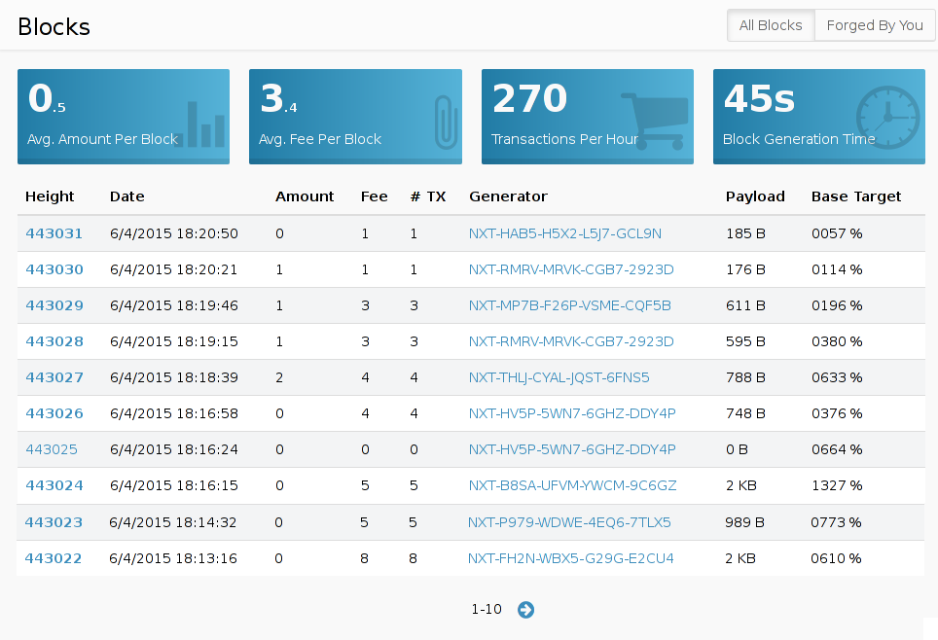Viewport: 938px width, 640px height.
Task: Click the clock icon on Block Generation tile
Action: [x=887, y=118]
